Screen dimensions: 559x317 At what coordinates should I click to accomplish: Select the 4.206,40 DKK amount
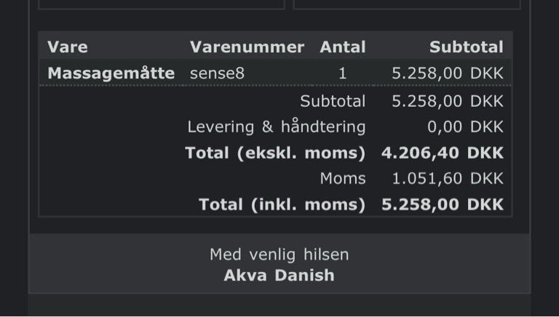[x=442, y=153]
